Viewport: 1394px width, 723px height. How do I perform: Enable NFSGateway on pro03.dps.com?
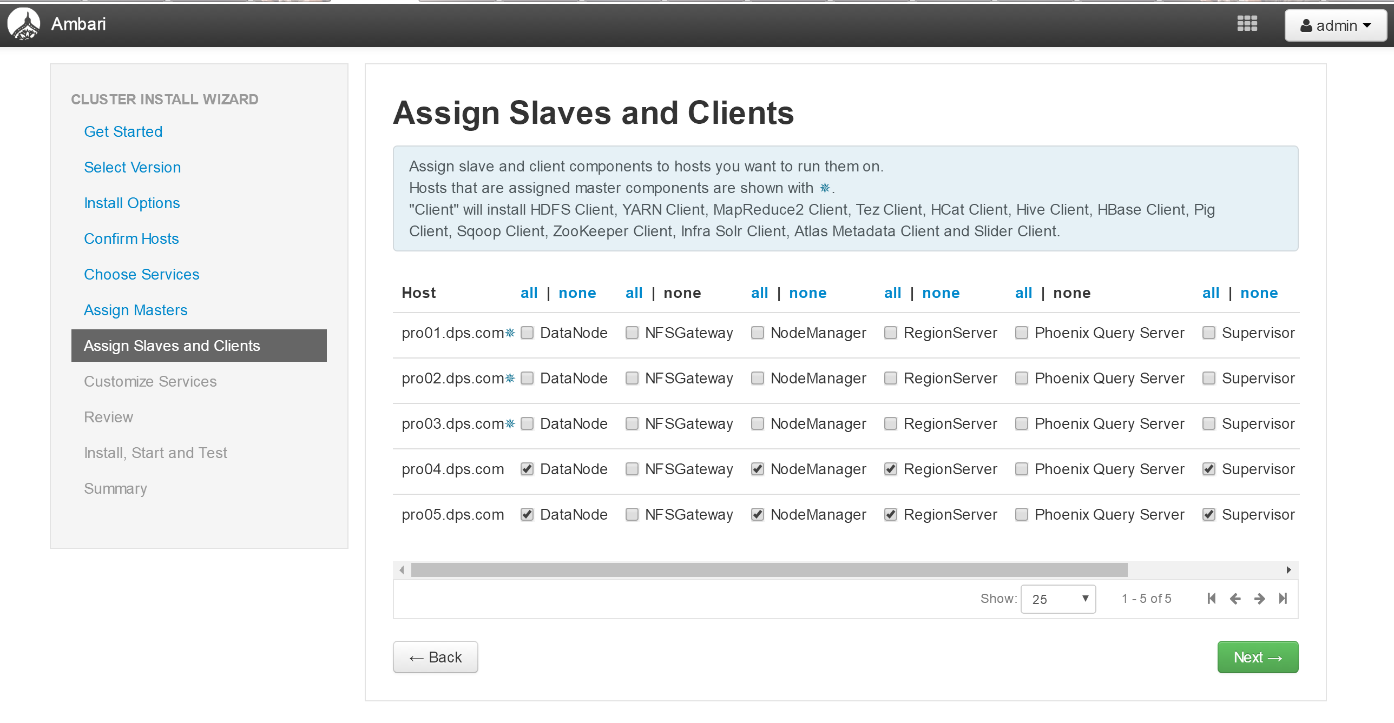pyautogui.click(x=632, y=424)
